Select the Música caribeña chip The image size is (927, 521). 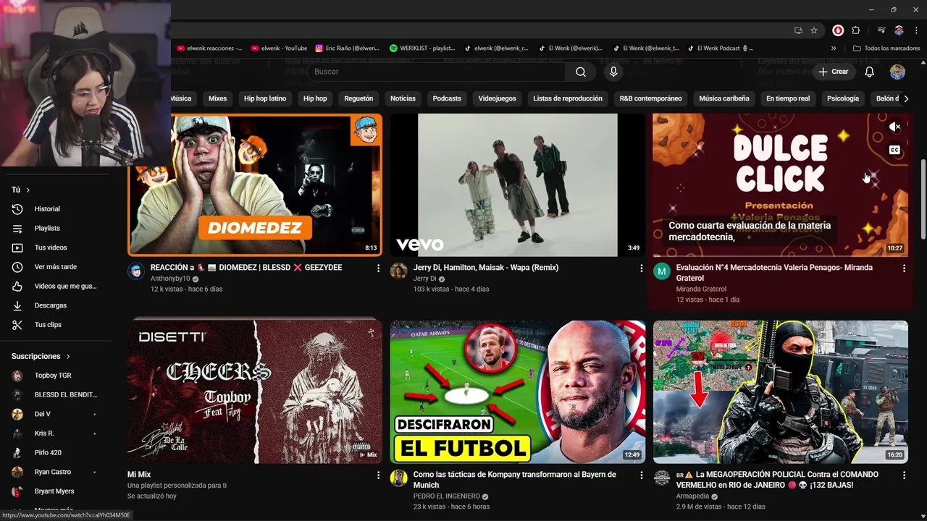point(724,98)
